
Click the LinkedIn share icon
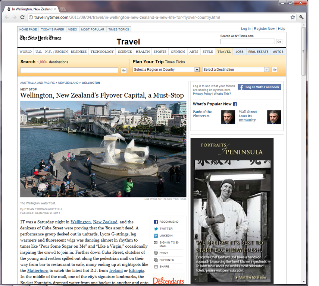156,236
